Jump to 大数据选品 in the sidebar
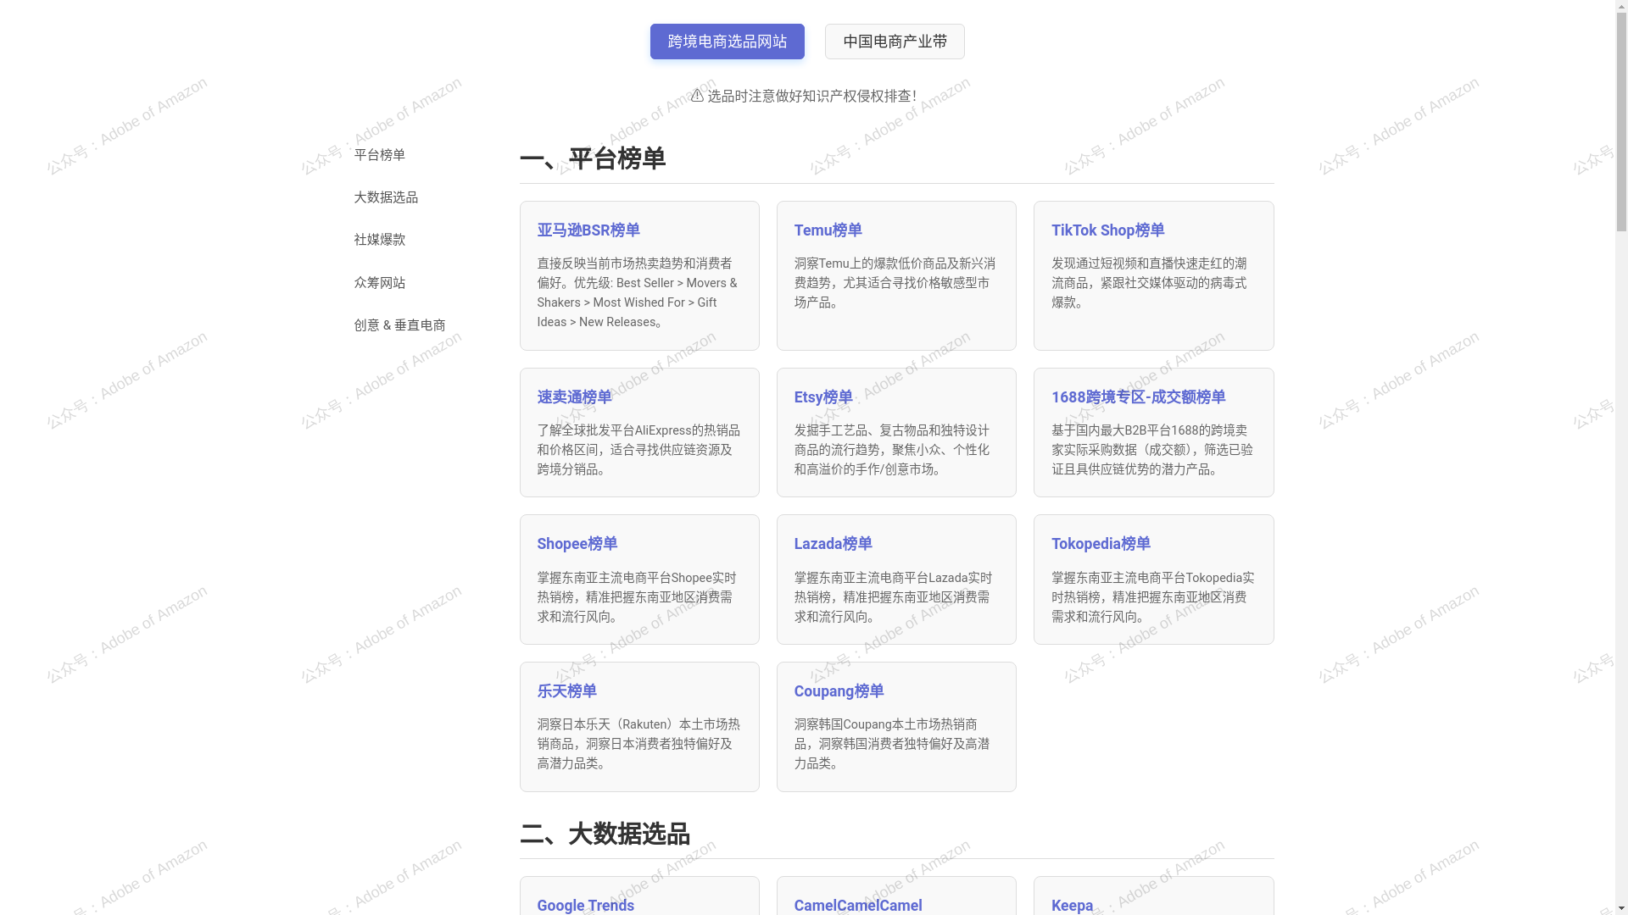 (x=386, y=197)
